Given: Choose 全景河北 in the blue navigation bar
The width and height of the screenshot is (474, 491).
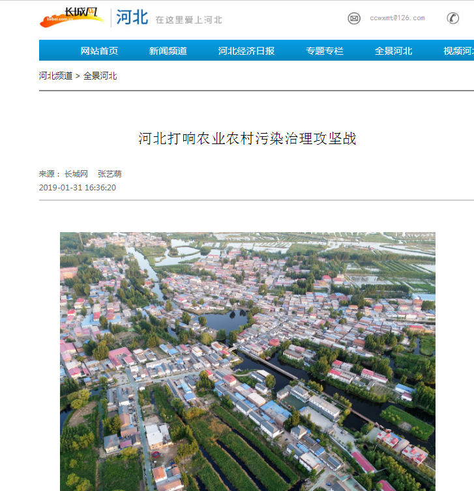Looking at the screenshot, I should [x=393, y=51].
